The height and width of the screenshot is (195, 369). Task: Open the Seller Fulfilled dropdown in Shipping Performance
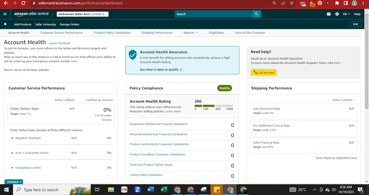[x=344, y=100]
